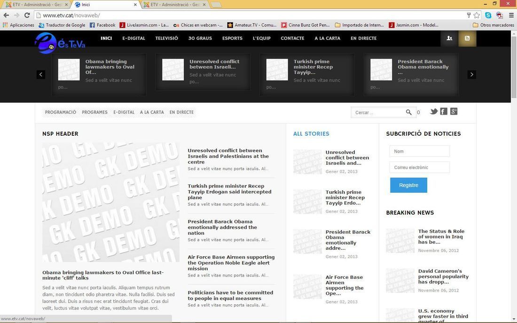
Task: Open the 30 GRAUS menu item
Action: pyautogui.click(x=200, y=38)
